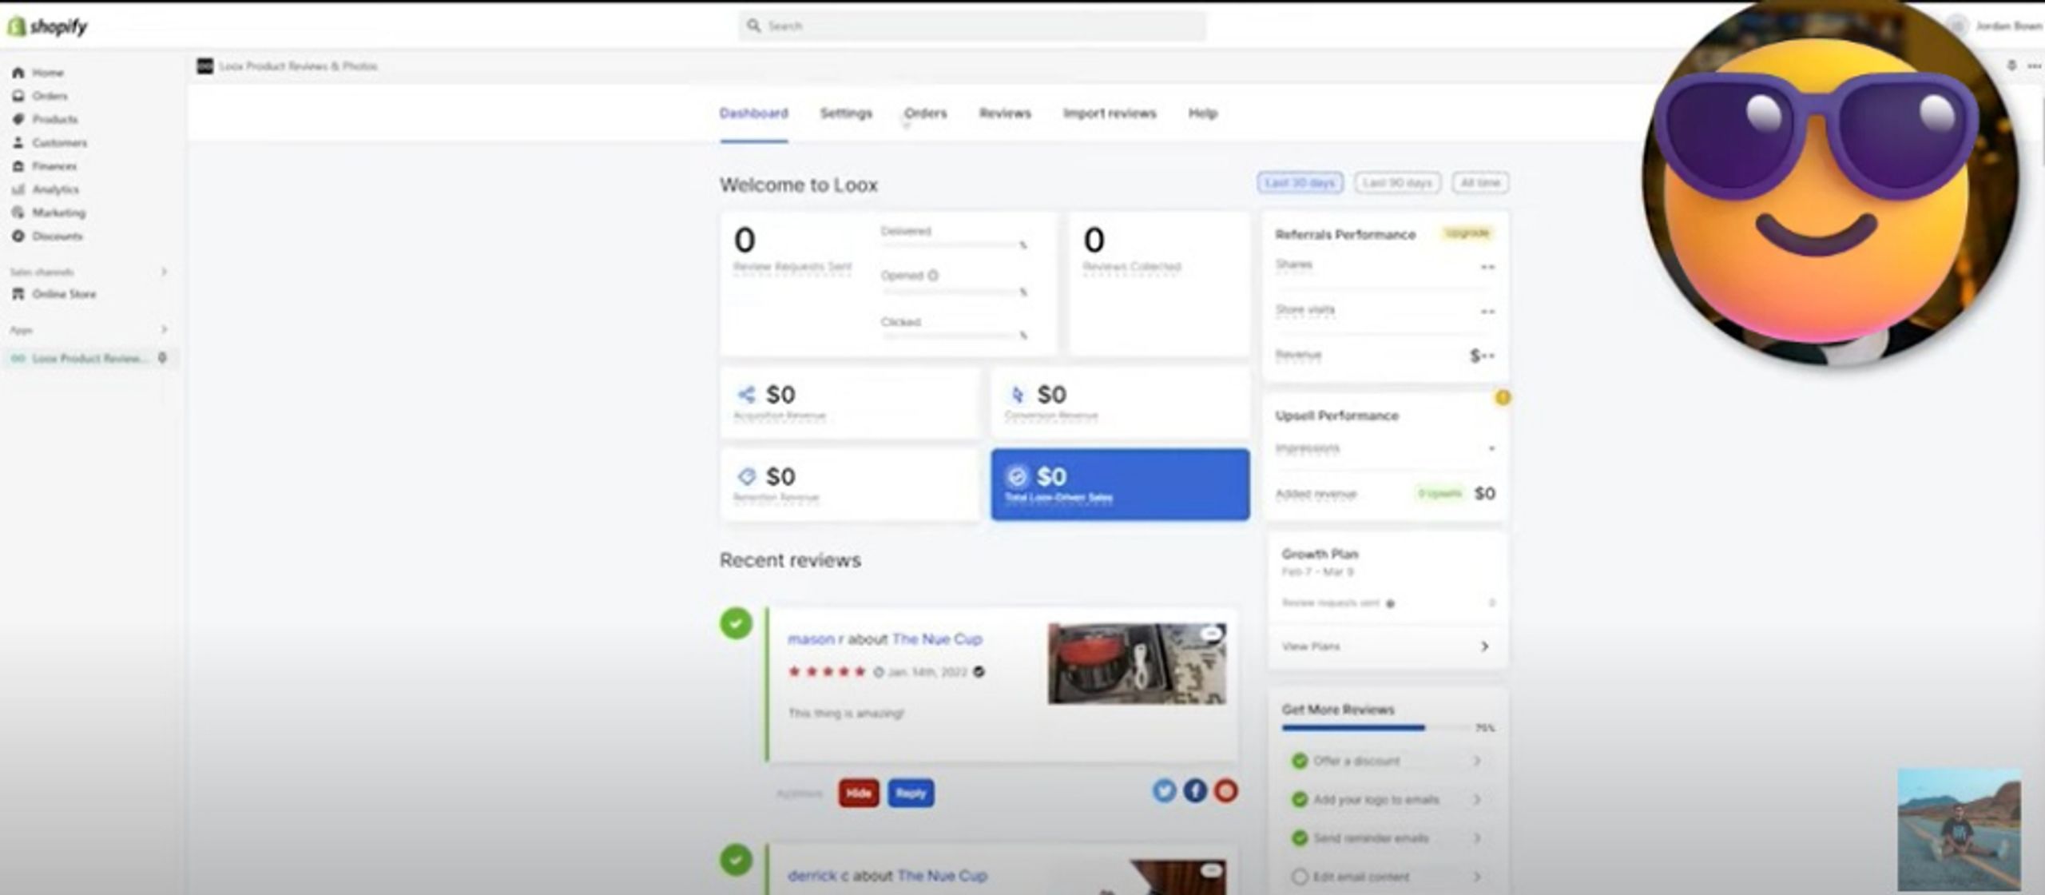Click the Total Loox-Driven Sales card

(x=1120, y=484)
